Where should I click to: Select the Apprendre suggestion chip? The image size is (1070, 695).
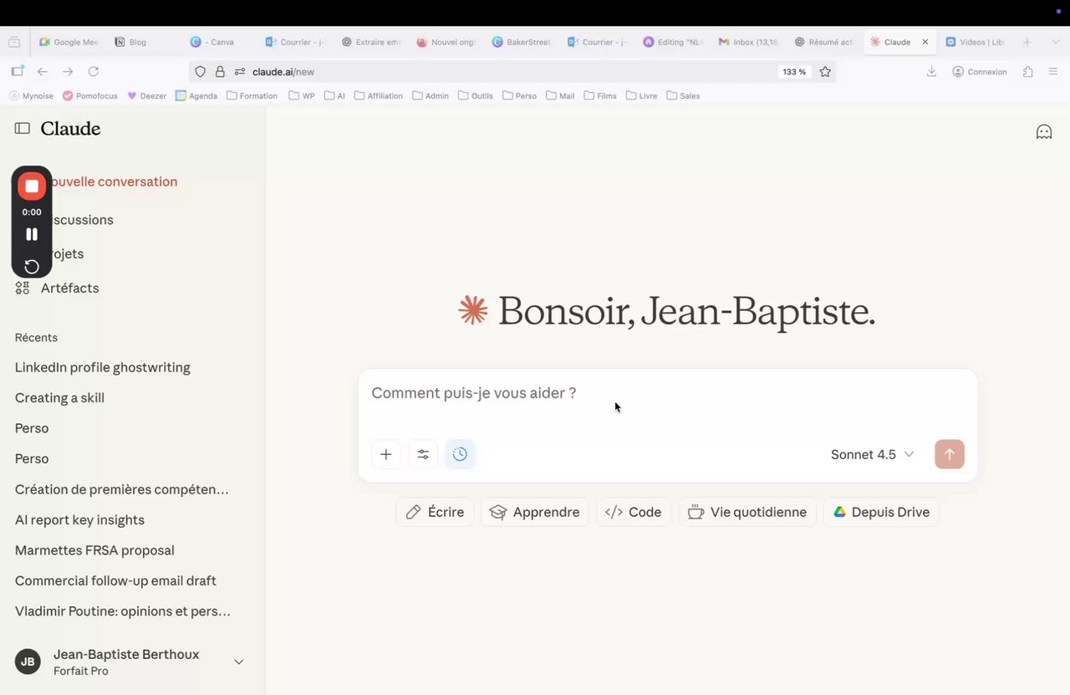(535, 512)
